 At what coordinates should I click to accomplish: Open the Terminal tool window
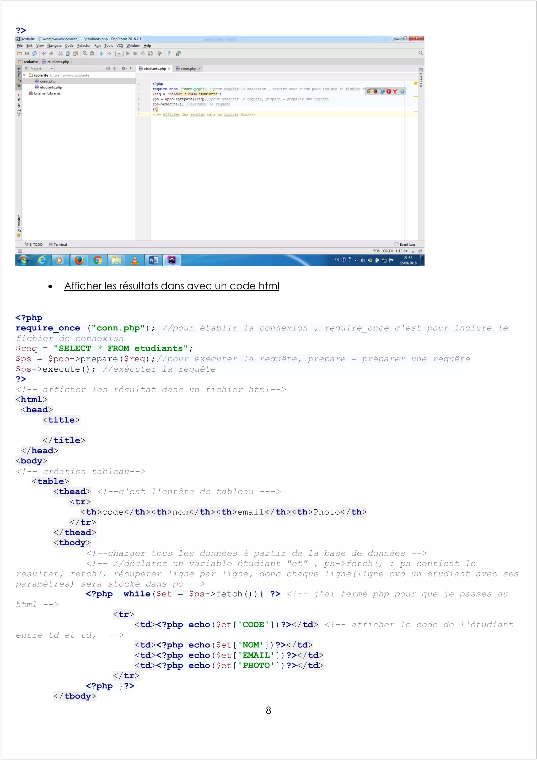click(58, 245)
